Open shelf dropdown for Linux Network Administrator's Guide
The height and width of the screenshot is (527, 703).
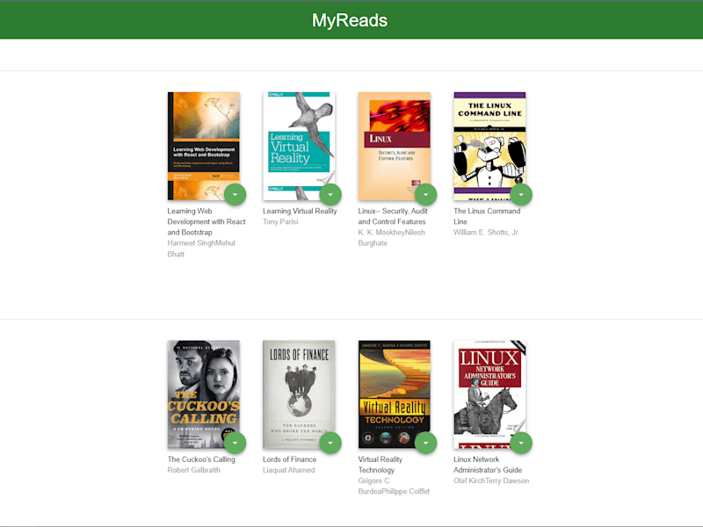521,444
